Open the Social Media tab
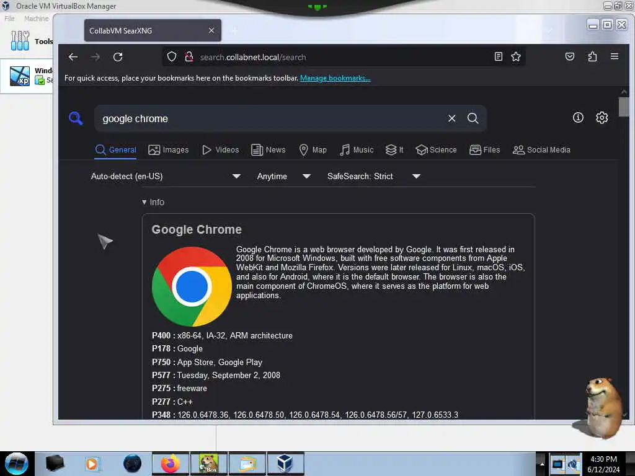The height and width of the screenshot is (476, 635). [541, 150]
